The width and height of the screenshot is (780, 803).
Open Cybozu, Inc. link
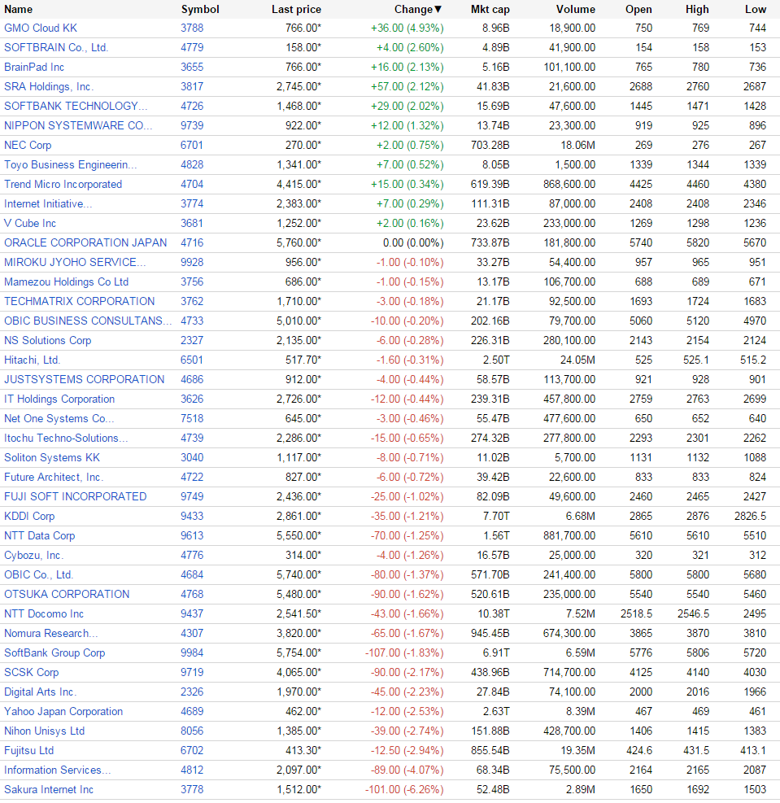pyautogui.click(x=34, y=555)
